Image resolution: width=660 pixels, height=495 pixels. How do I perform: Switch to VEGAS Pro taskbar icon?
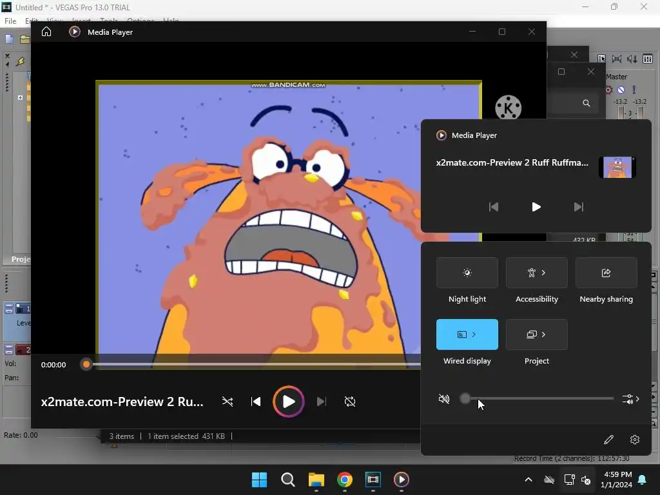tap(373, 480)
